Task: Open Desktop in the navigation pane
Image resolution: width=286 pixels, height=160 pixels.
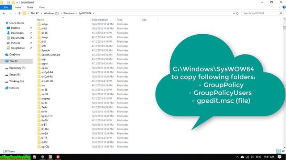Action: point(16,28)
